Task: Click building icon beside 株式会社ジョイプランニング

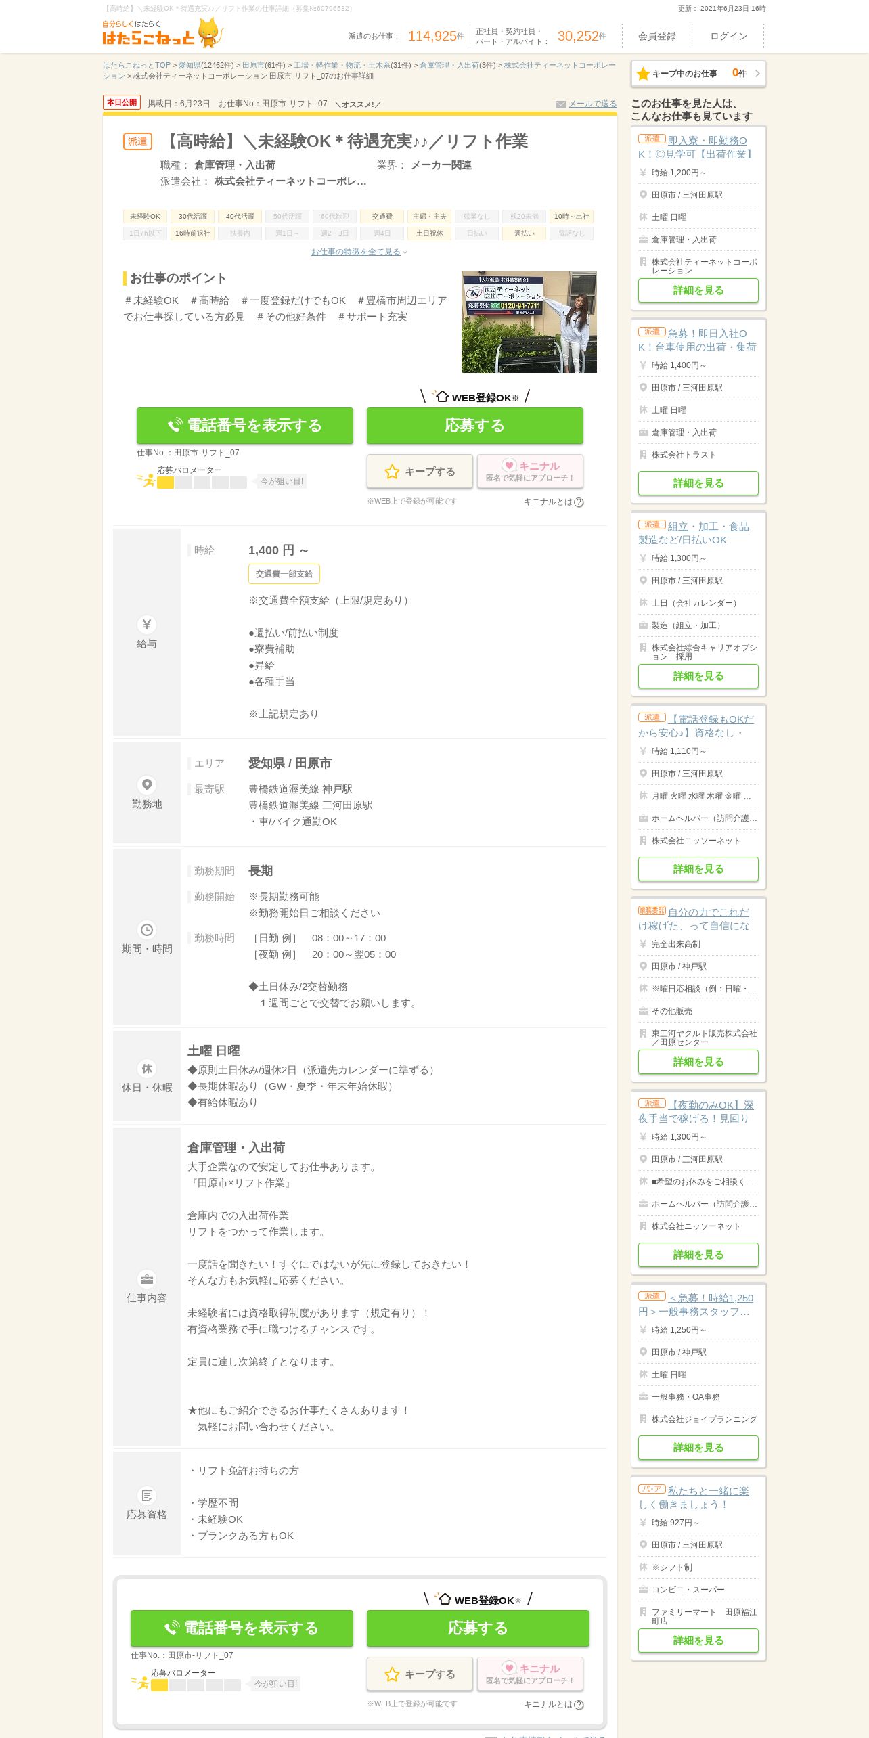Action: click(643, 1419)
